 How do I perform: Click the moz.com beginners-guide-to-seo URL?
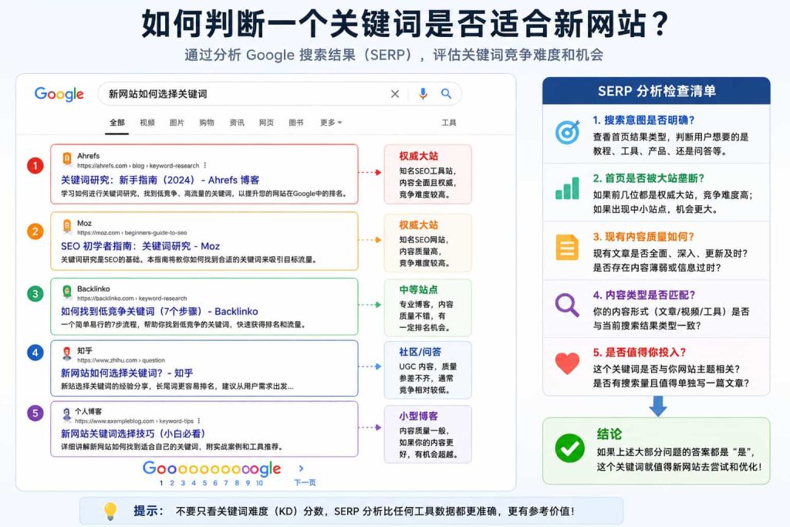tap(132, 233)
